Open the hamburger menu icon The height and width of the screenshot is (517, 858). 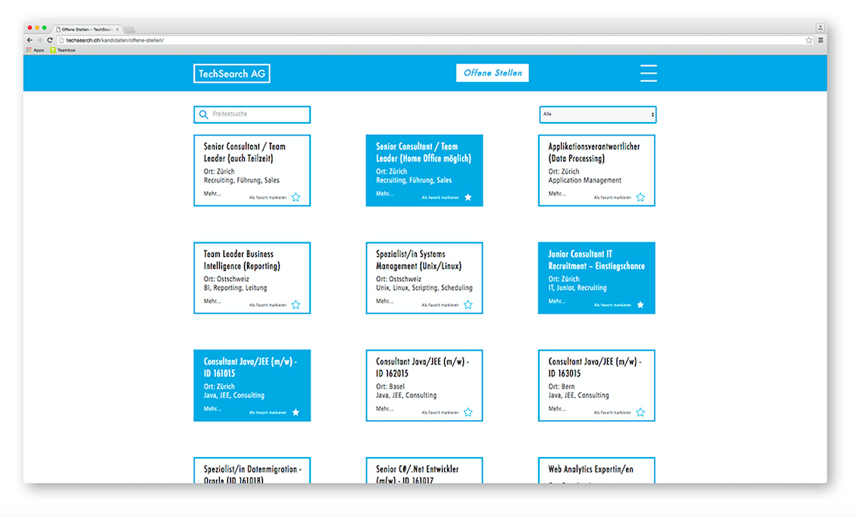[x=648, y=73]
